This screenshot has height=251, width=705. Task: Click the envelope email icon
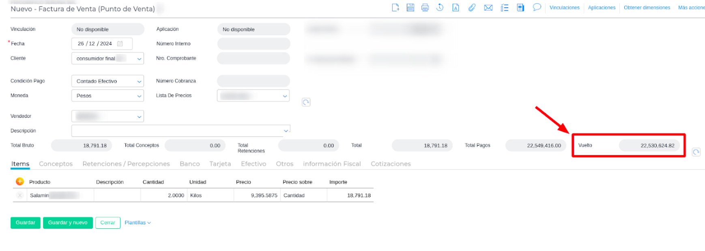[488, 7]
